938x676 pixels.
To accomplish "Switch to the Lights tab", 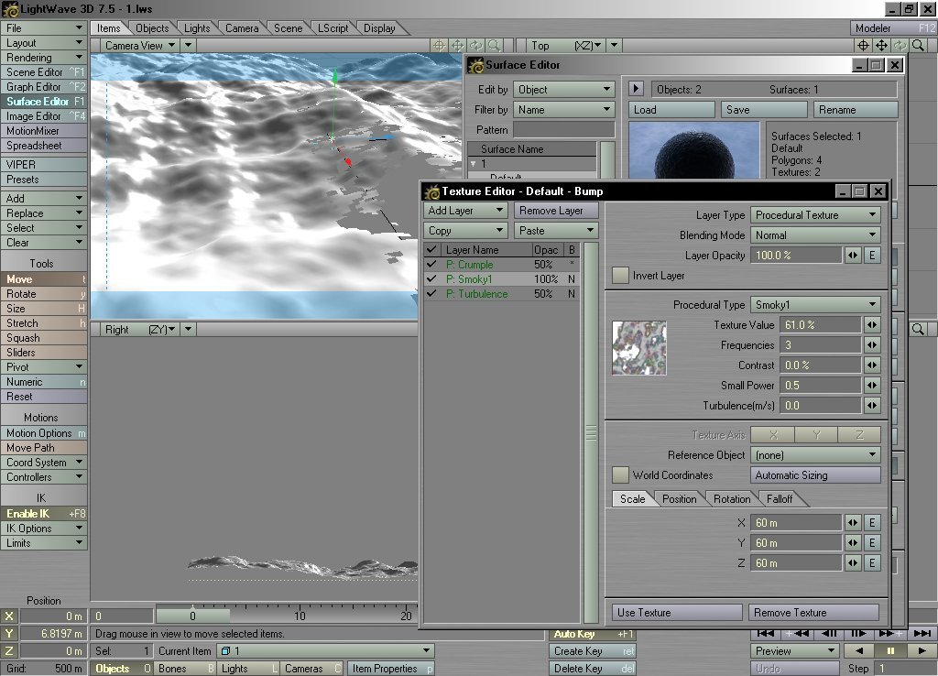I will [197, 28].
